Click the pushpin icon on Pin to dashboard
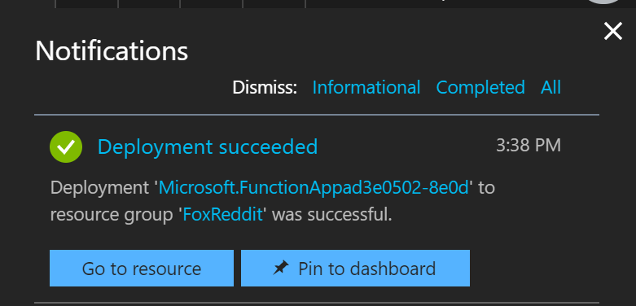The width and height of the screenshot is (636, 306). click(281, 268)
